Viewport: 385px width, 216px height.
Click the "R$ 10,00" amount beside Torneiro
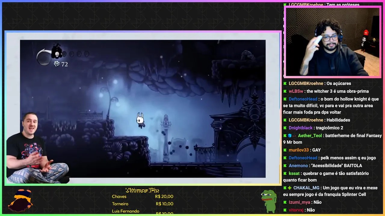[165, 204]
